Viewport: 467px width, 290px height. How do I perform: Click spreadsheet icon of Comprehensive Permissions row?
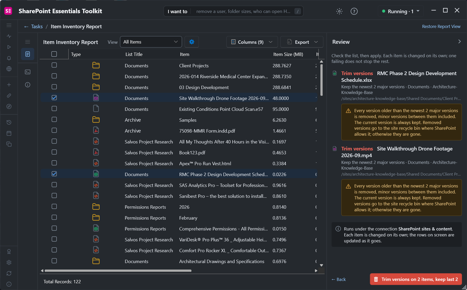coord(96,228)
